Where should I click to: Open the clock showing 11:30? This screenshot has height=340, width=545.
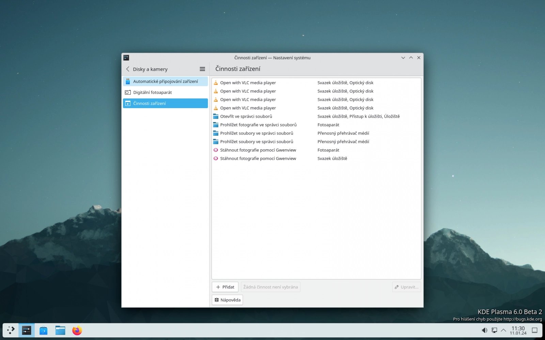click(x=518, y=330)
